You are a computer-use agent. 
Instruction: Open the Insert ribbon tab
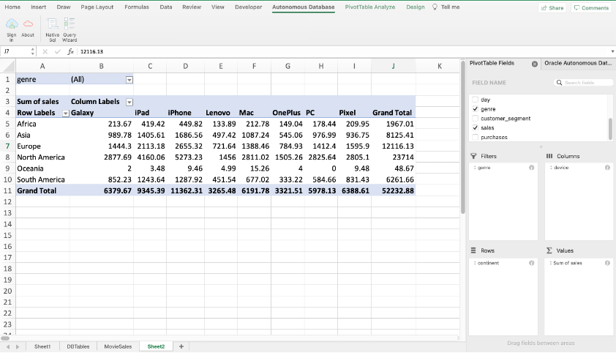39,7
